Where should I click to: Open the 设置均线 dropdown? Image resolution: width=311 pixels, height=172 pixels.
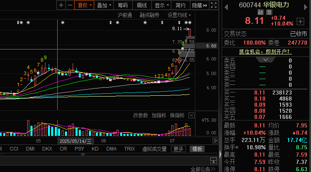tap(179, 15)
